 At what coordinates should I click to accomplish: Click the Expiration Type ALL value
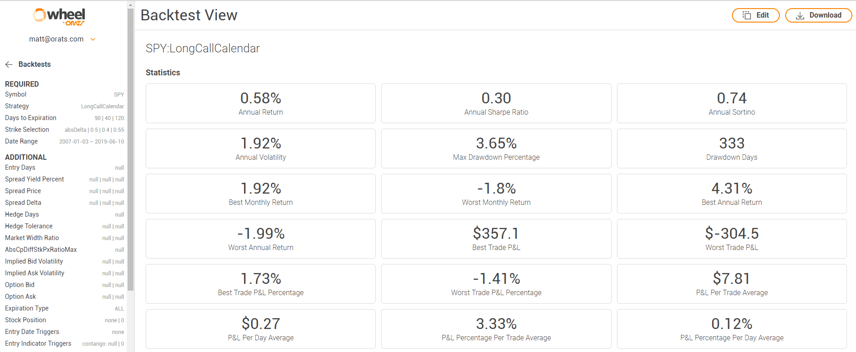pos(119,309)
